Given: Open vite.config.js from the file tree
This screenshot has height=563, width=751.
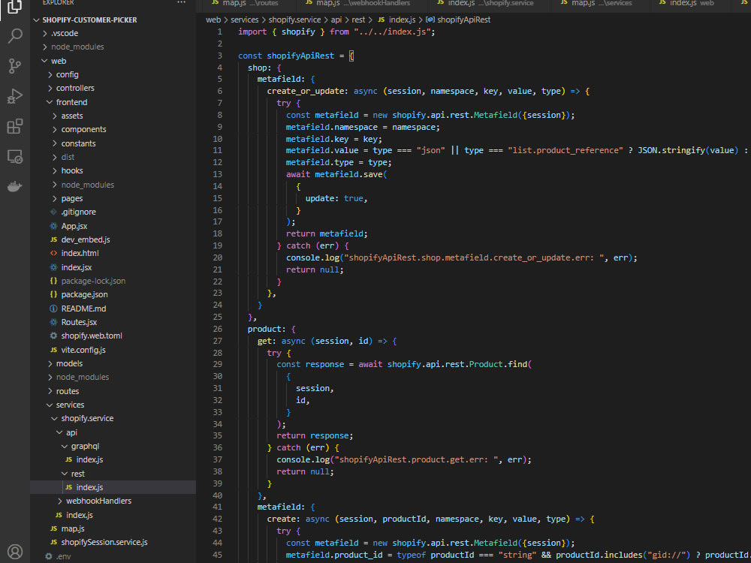Looking at the screenshot, I should 83,350.
